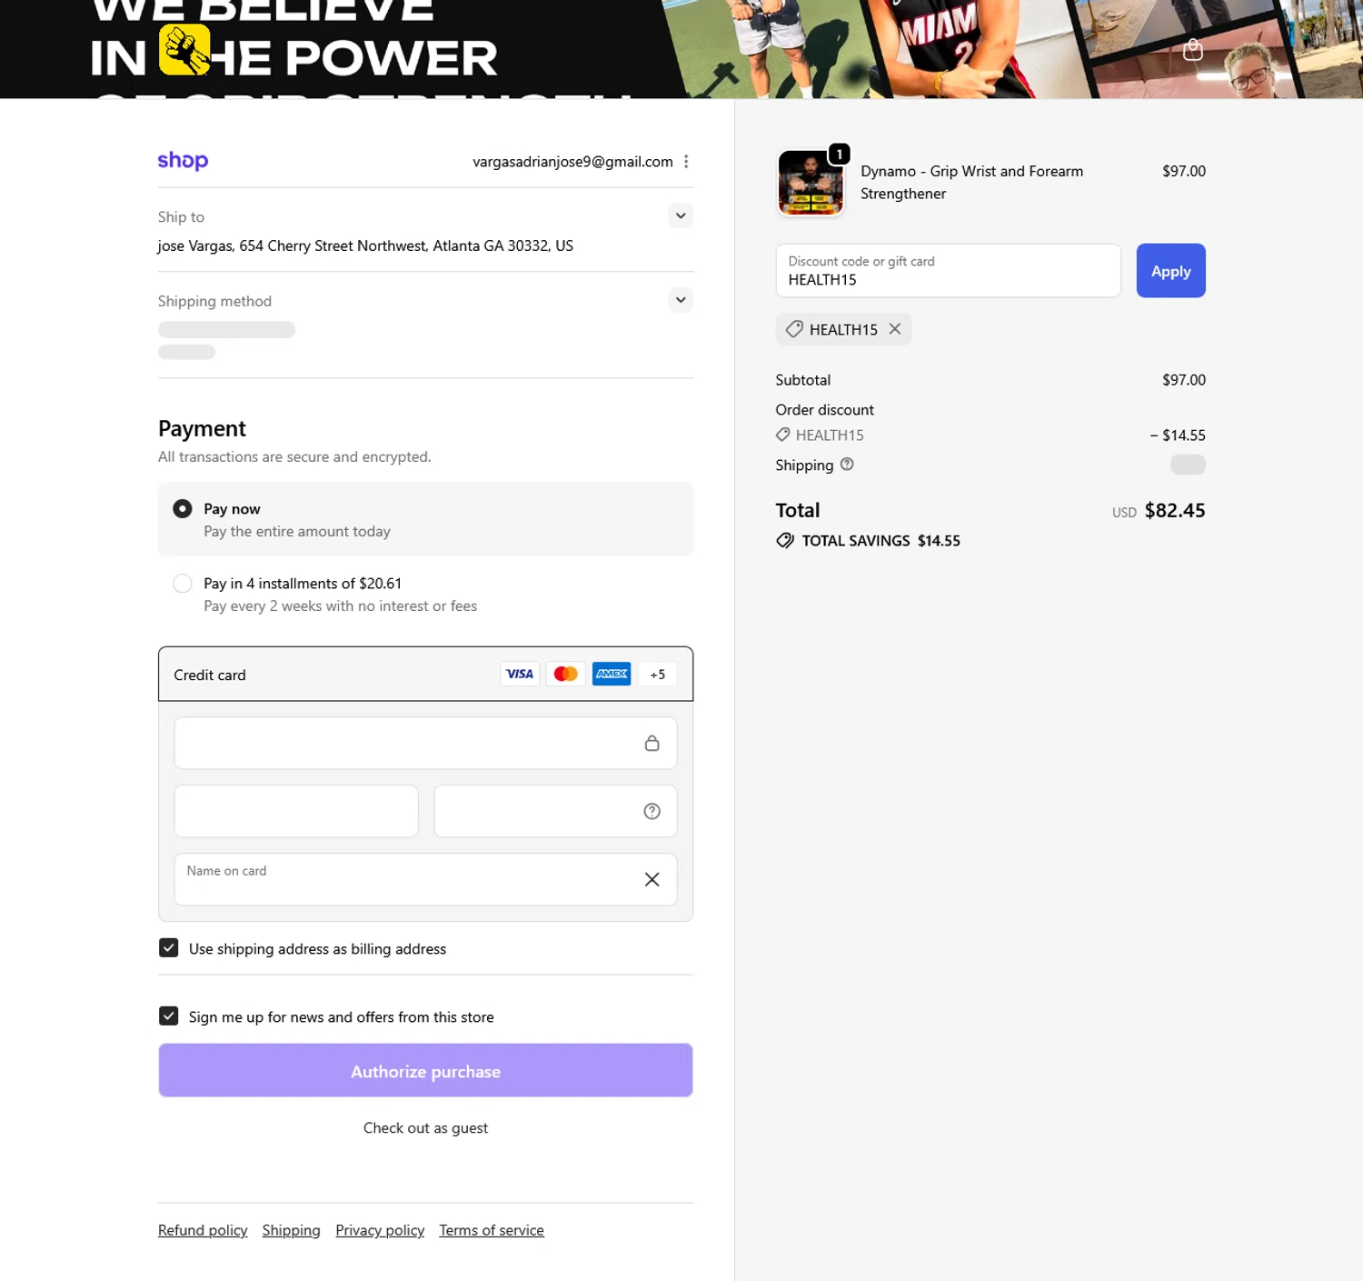Click the security code input field

(x=555, y=811)
